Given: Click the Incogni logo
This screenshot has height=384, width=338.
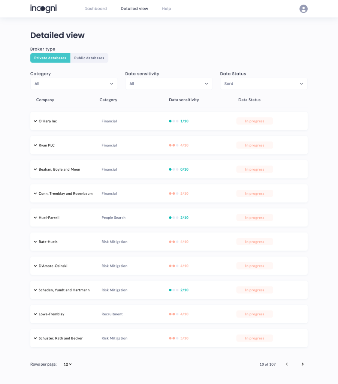Looking at the screenshot, I should [x=43, y=9].
